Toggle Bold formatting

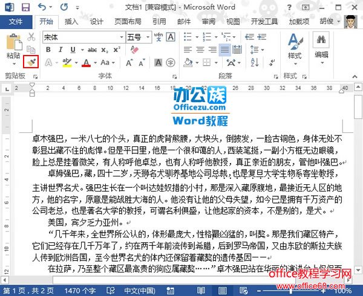coord(48,50)
